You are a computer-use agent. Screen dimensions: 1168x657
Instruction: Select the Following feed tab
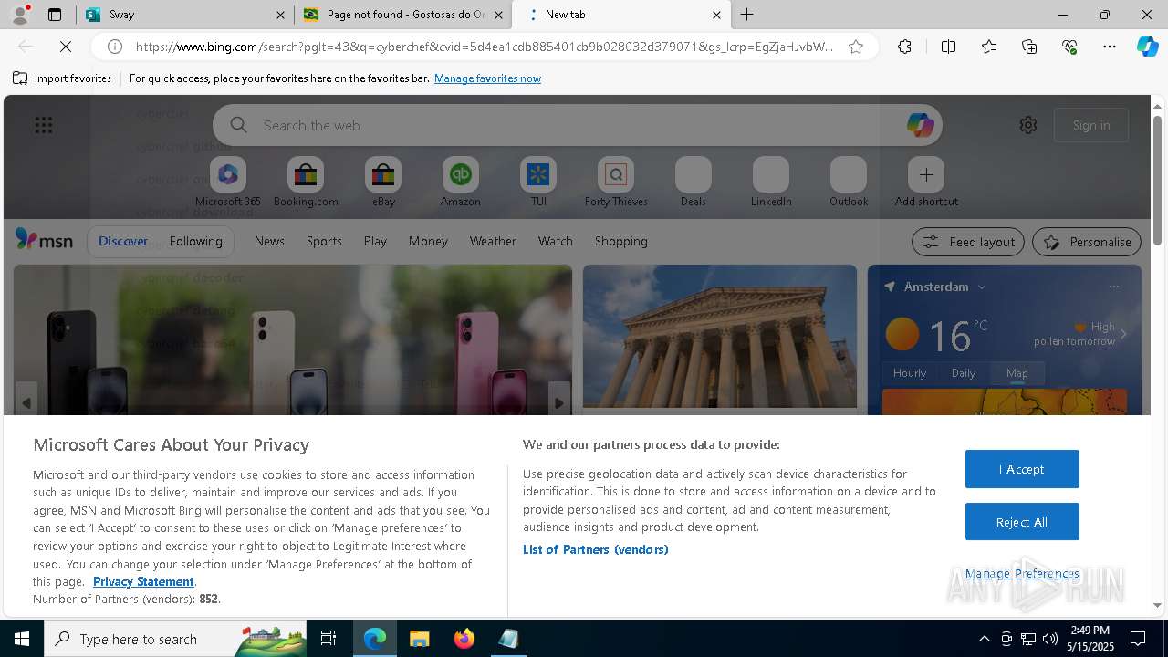195,241
